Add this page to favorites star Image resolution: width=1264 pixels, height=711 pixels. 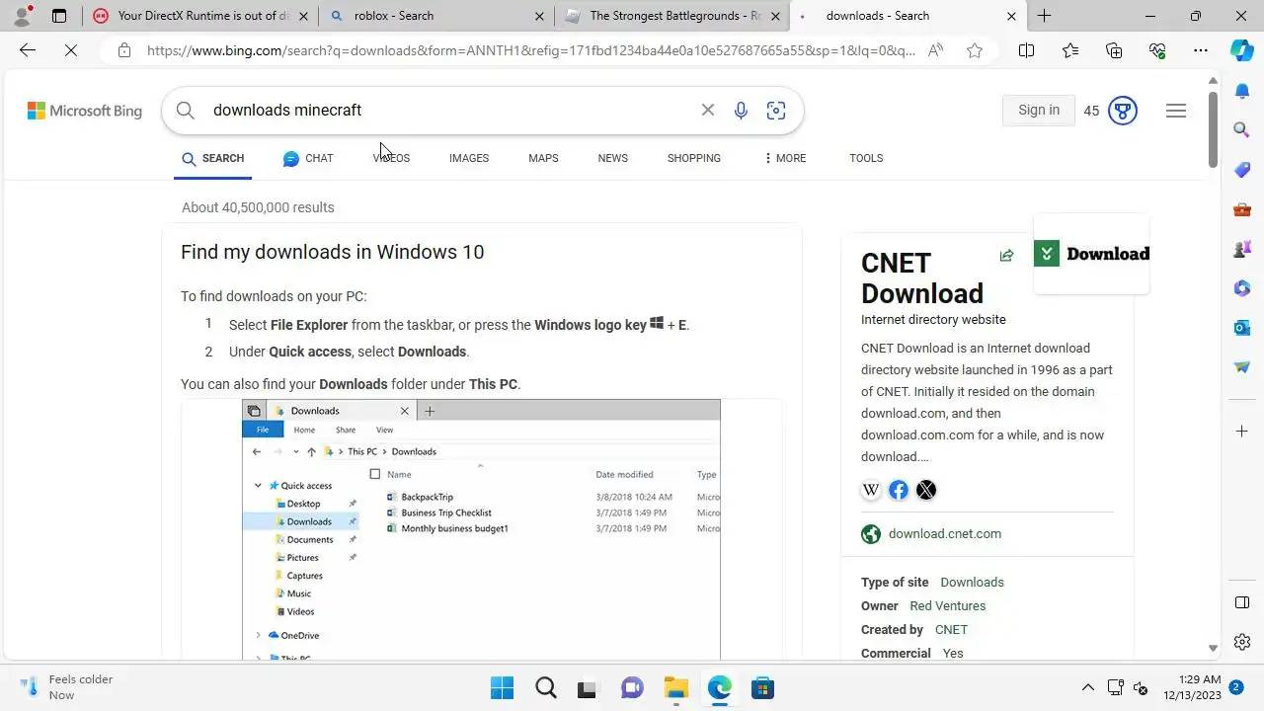[975, 50]
